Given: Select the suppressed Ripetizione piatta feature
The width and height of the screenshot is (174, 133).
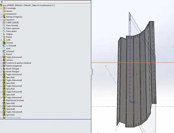Looking at the screenshot, I should pos(14,117).
